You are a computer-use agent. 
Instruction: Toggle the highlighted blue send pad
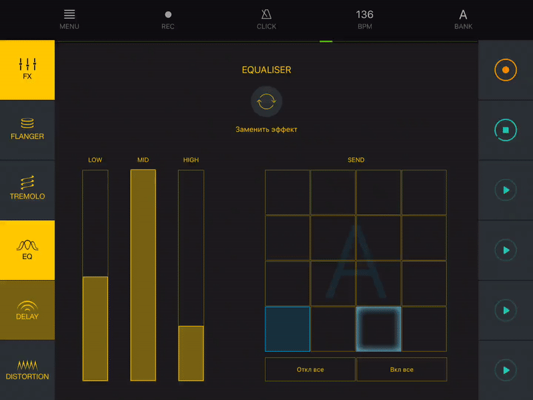pyautogui.click(x=288, y=329)
